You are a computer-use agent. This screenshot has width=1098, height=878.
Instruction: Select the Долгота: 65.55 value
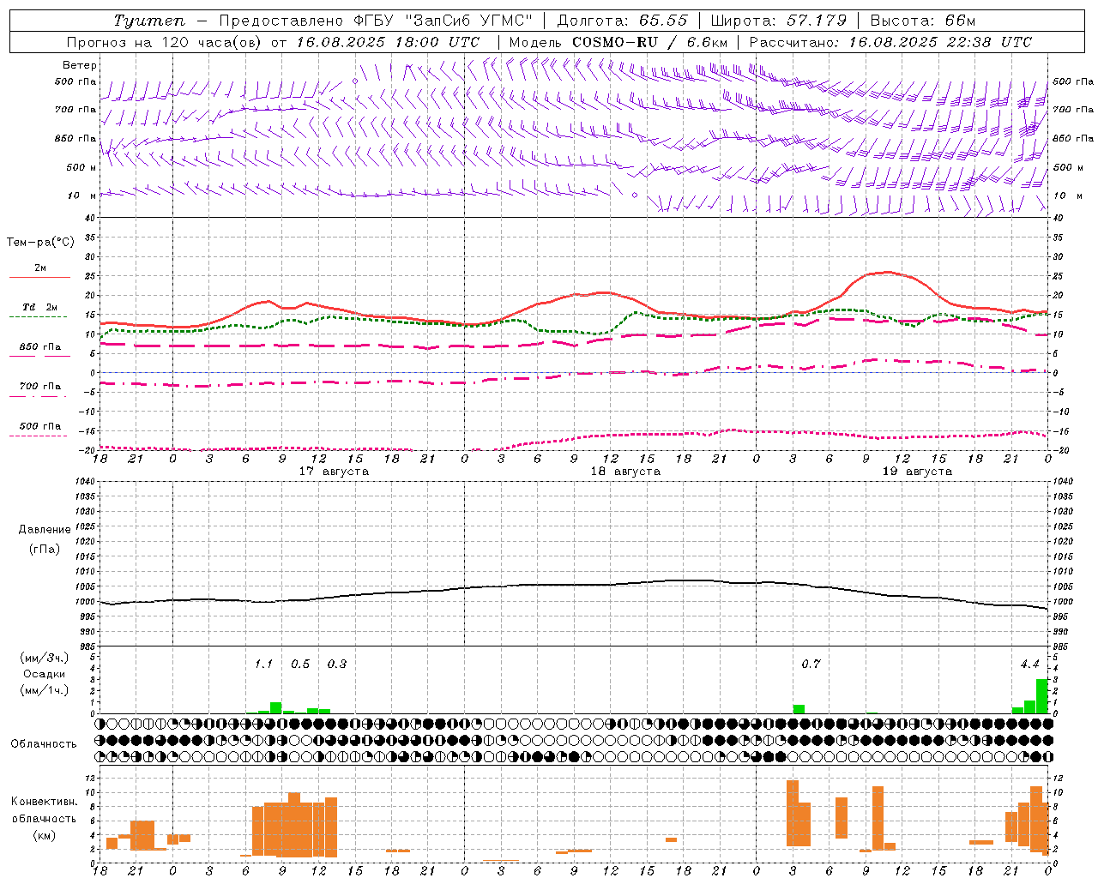click(622, 21)
